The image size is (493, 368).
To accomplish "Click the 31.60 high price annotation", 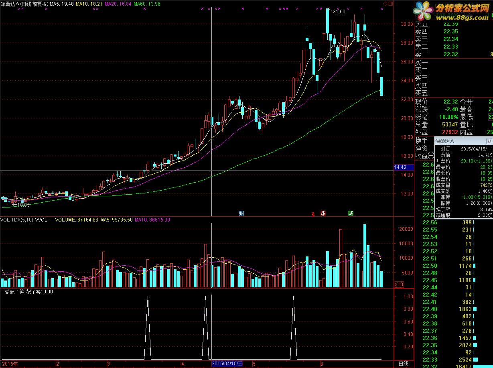I will point(339,12).
